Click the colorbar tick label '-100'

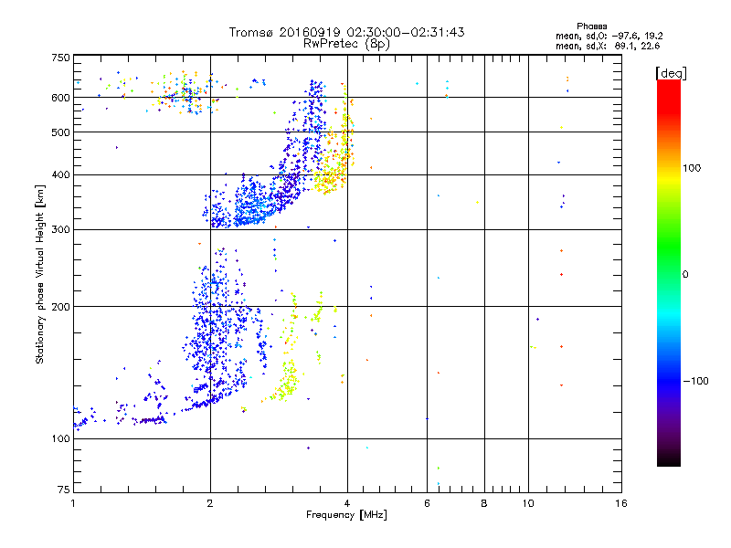(696, 381)
